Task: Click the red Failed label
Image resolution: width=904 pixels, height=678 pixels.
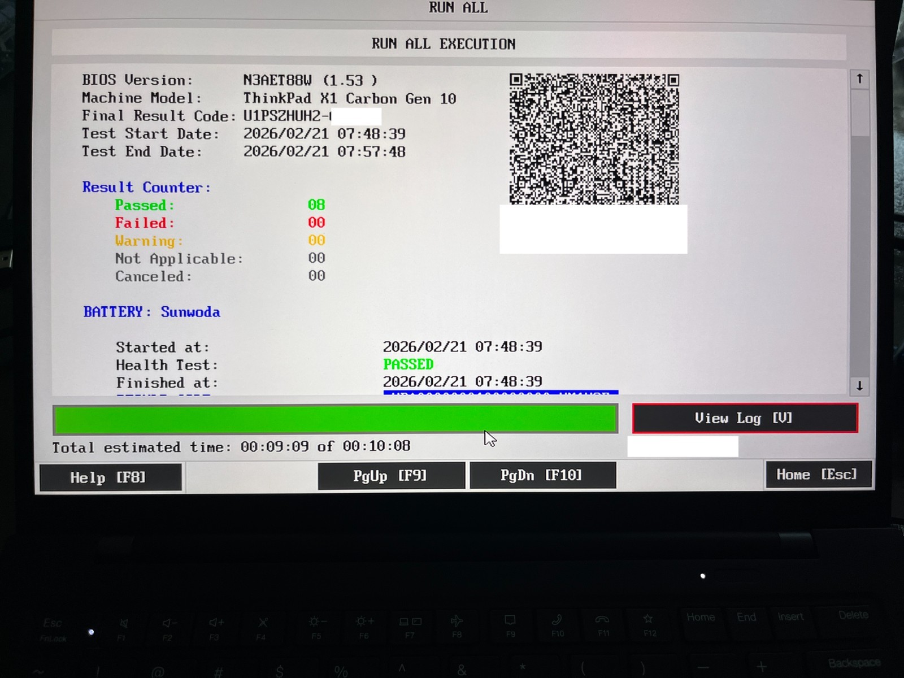Action: pyautogui.click(x=145, y=223)
